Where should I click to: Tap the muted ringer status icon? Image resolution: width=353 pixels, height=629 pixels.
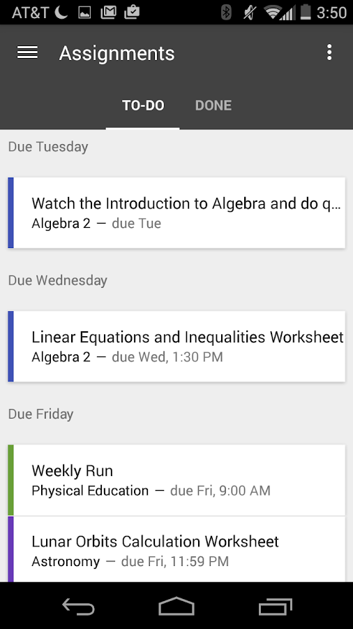(x=249, y=13)
